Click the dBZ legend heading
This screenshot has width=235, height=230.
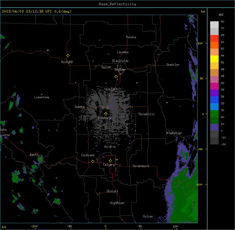tap(221, 14)
